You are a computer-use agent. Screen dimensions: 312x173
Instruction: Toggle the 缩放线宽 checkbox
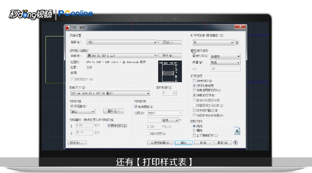pyautogui.click(x=148, y=133)
